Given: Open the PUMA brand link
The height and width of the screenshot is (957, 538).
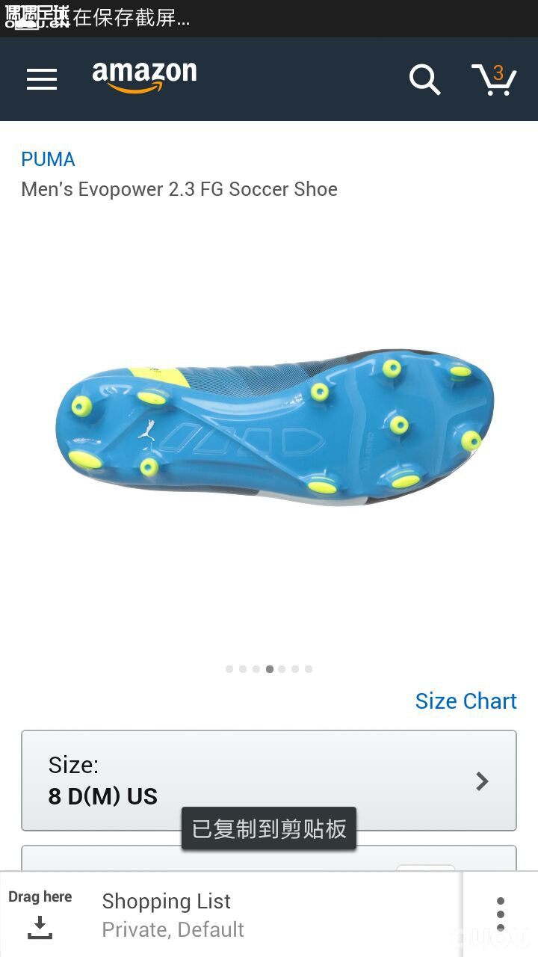Looking at the screenshot, I should tap(48, 159).
